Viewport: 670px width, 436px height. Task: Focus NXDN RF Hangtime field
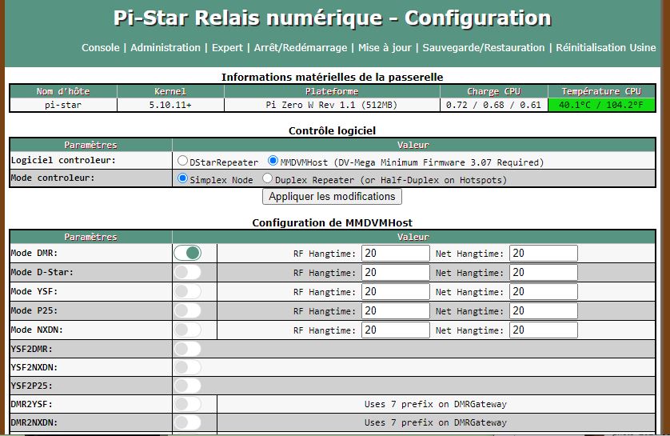[396, 330]
